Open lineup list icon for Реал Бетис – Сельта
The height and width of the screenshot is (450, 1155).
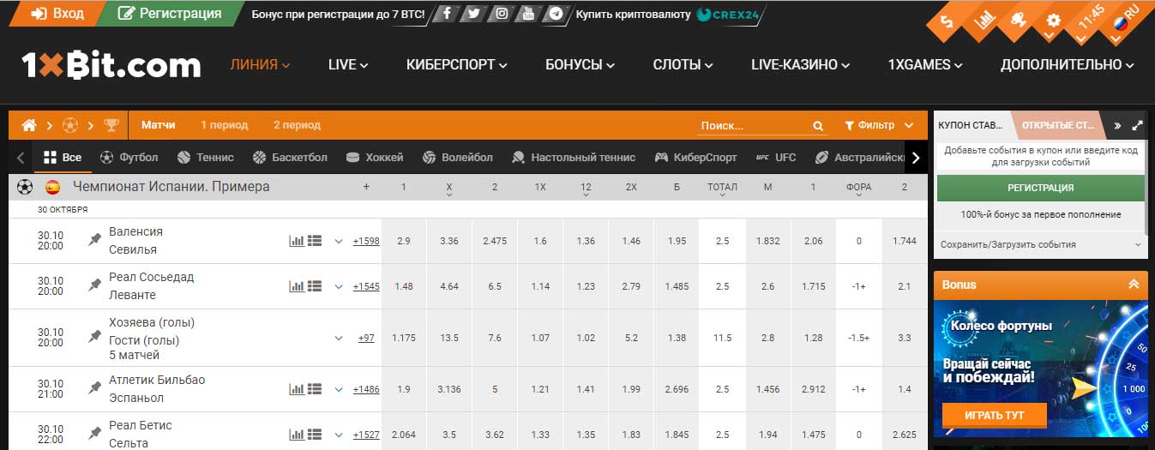[x=315, y=435]
